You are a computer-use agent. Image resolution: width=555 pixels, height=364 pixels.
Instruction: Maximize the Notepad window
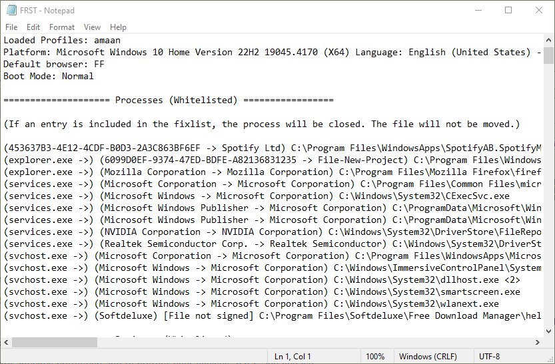(508, 10)
